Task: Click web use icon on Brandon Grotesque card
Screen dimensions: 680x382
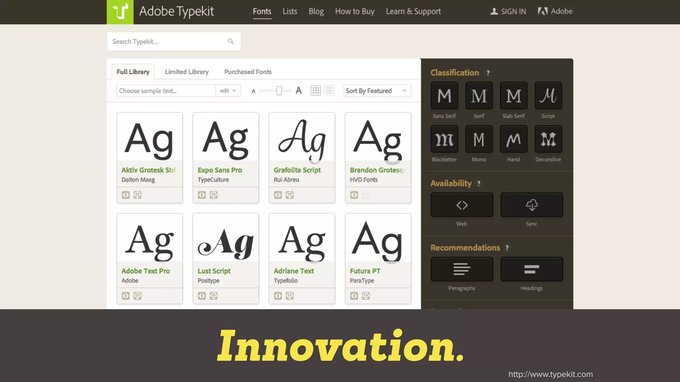Action: 354,195
